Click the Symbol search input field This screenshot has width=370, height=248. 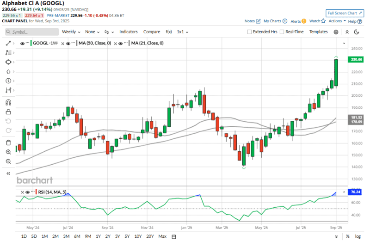tap(32, 32)
